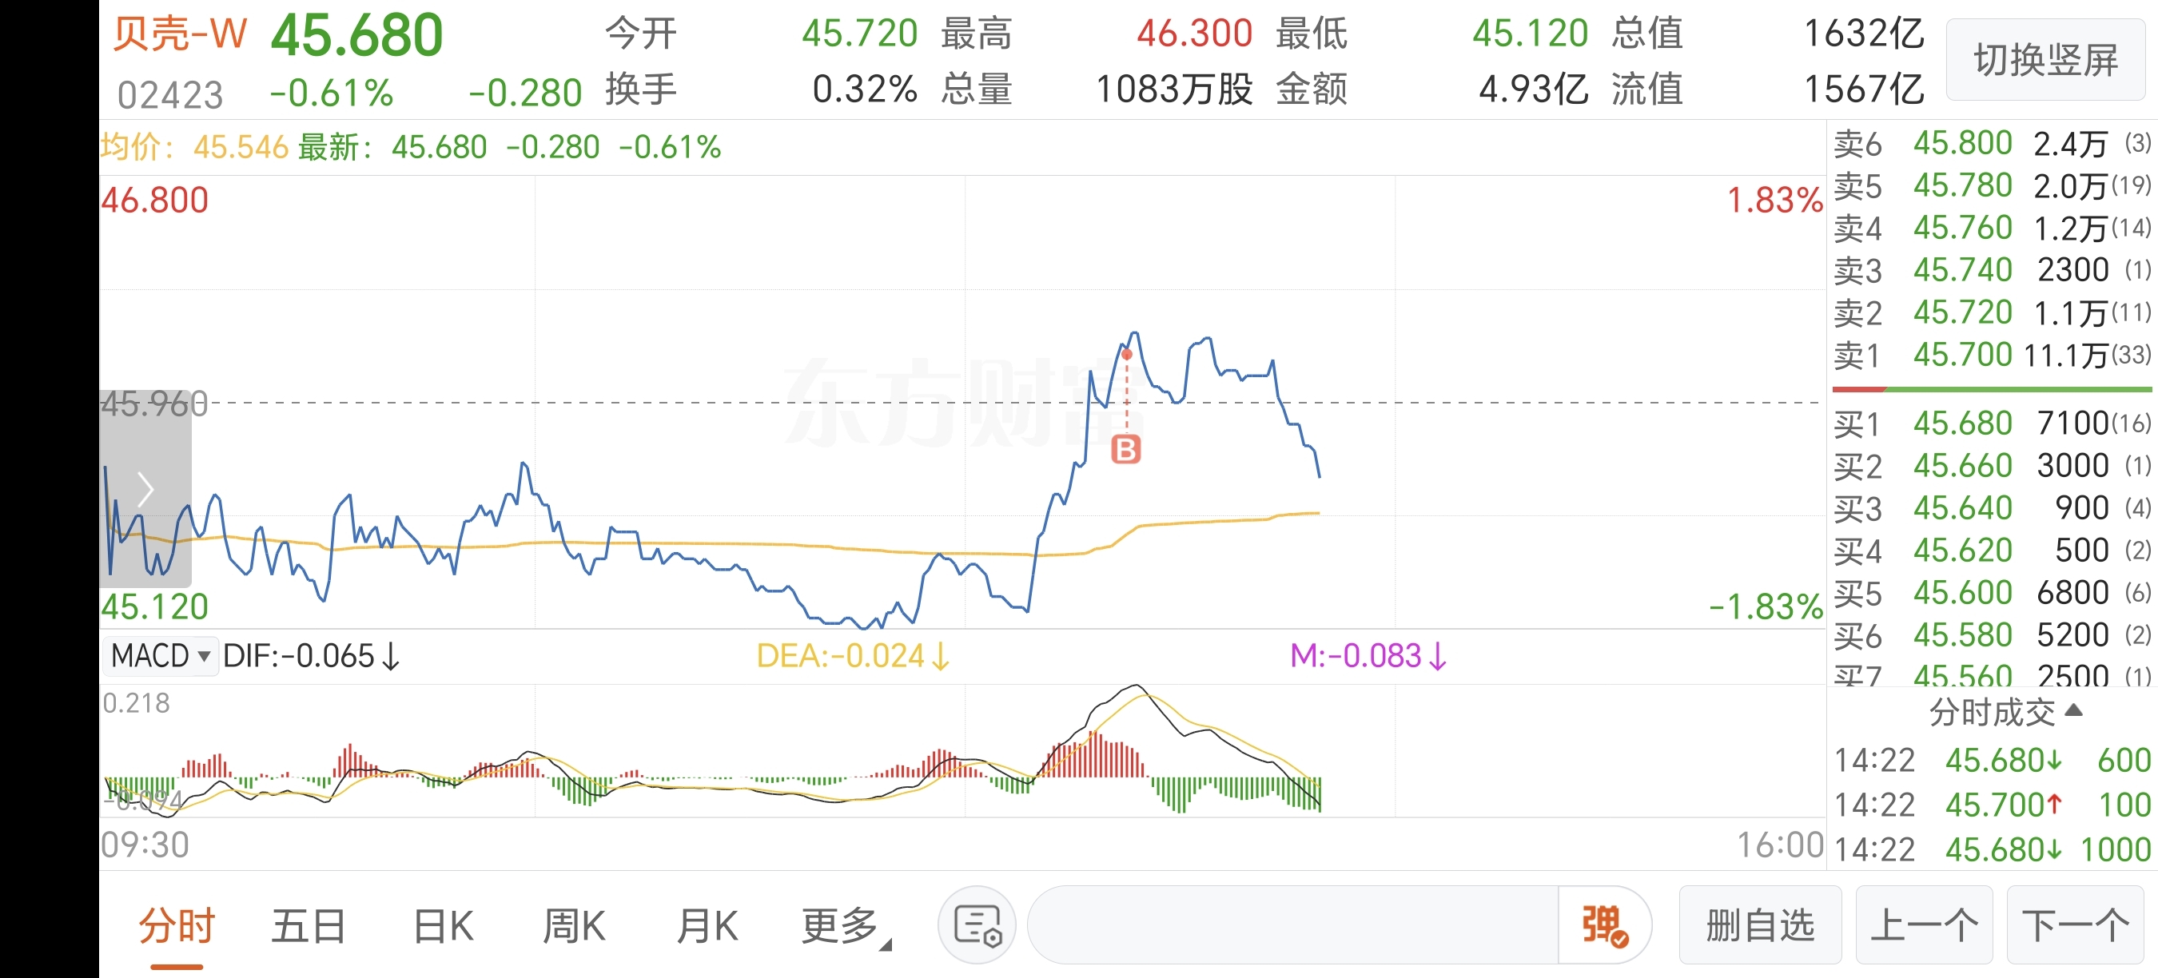Open the MACD indicator dropdown
2158x978 pixels.
click(160, 656)
